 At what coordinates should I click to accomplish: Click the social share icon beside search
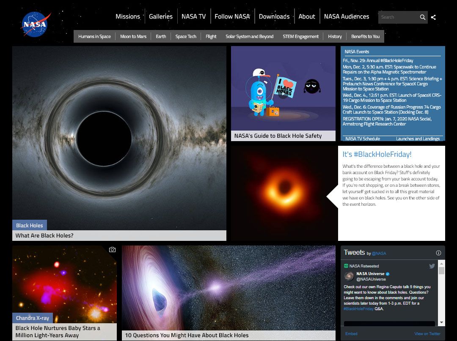coord(433,17)
